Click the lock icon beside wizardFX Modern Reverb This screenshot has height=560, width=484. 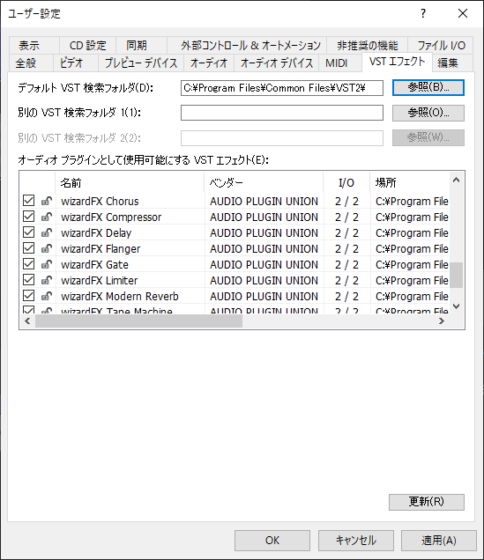47,296
